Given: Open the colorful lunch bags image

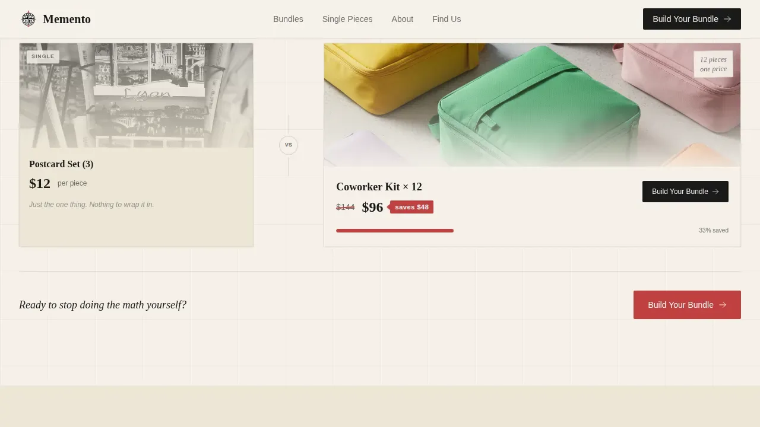Looking at the screenshot, I should coord(532,105).
